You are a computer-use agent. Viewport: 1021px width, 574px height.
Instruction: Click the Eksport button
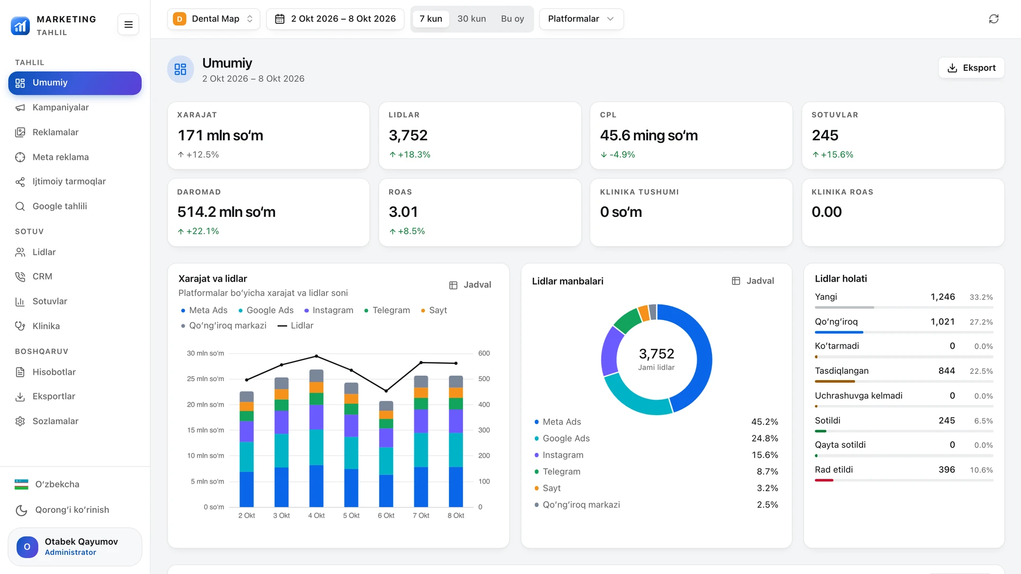click(x=971, y=68)
